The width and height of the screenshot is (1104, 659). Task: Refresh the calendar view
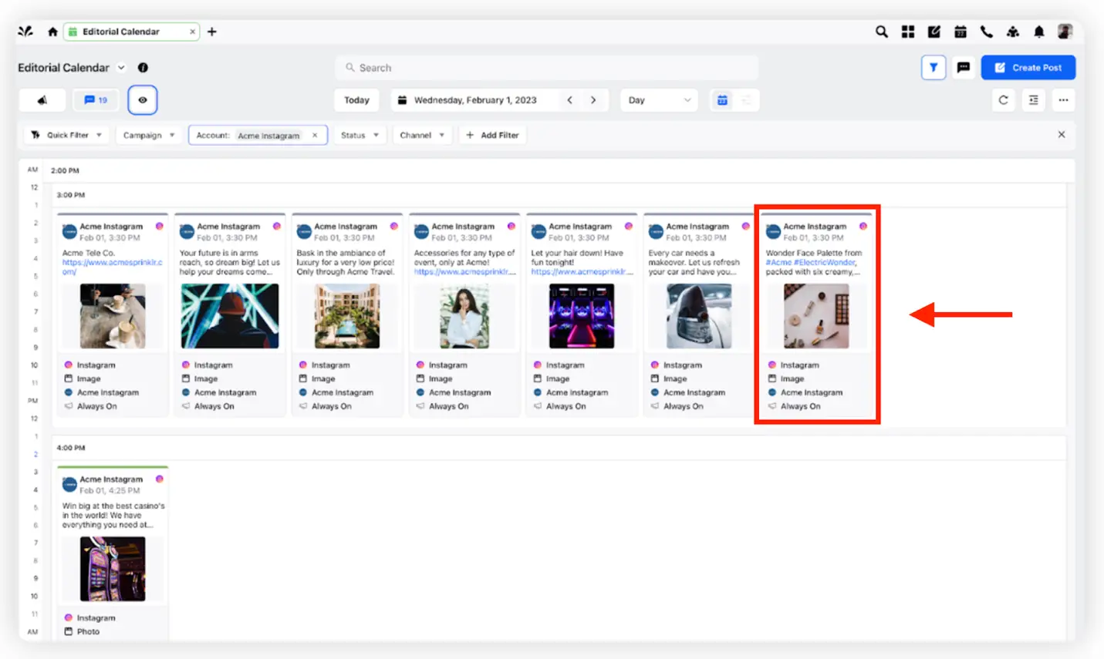coord(1004,100)
